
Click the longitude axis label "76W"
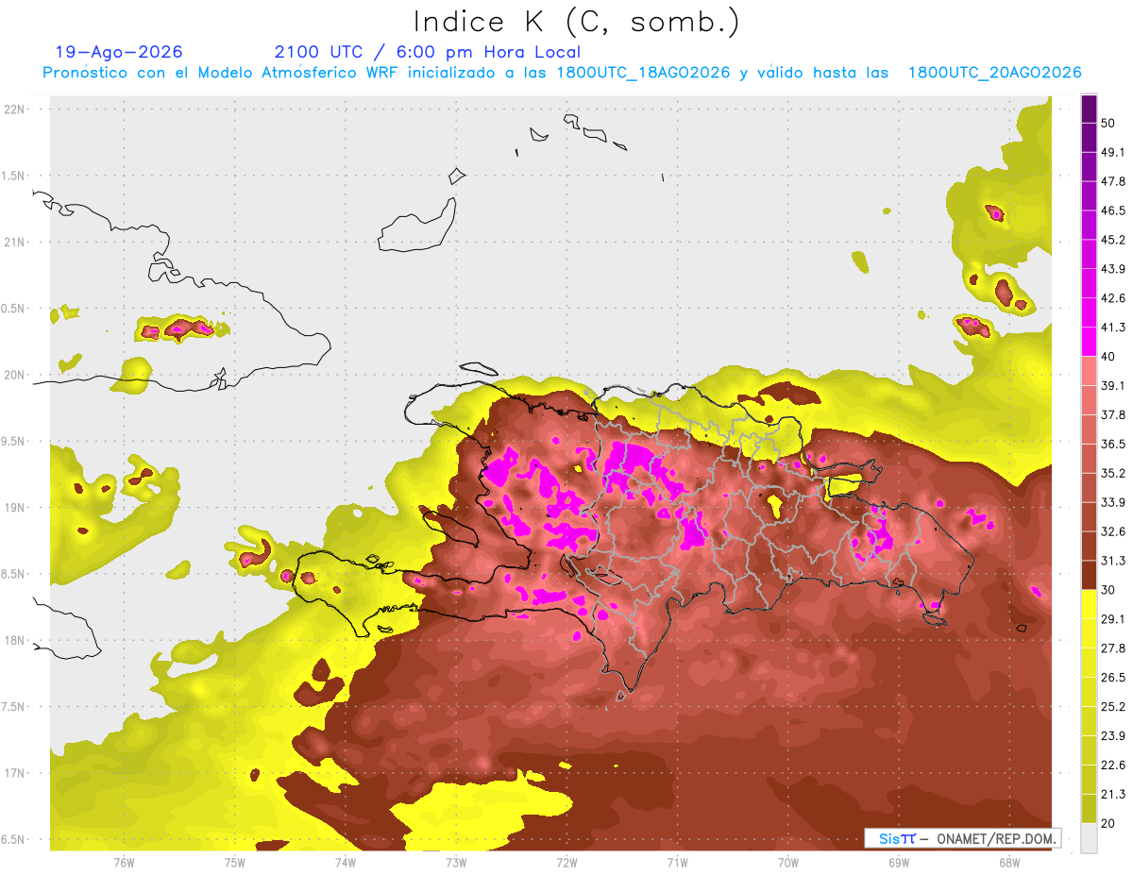pos(124,863)
